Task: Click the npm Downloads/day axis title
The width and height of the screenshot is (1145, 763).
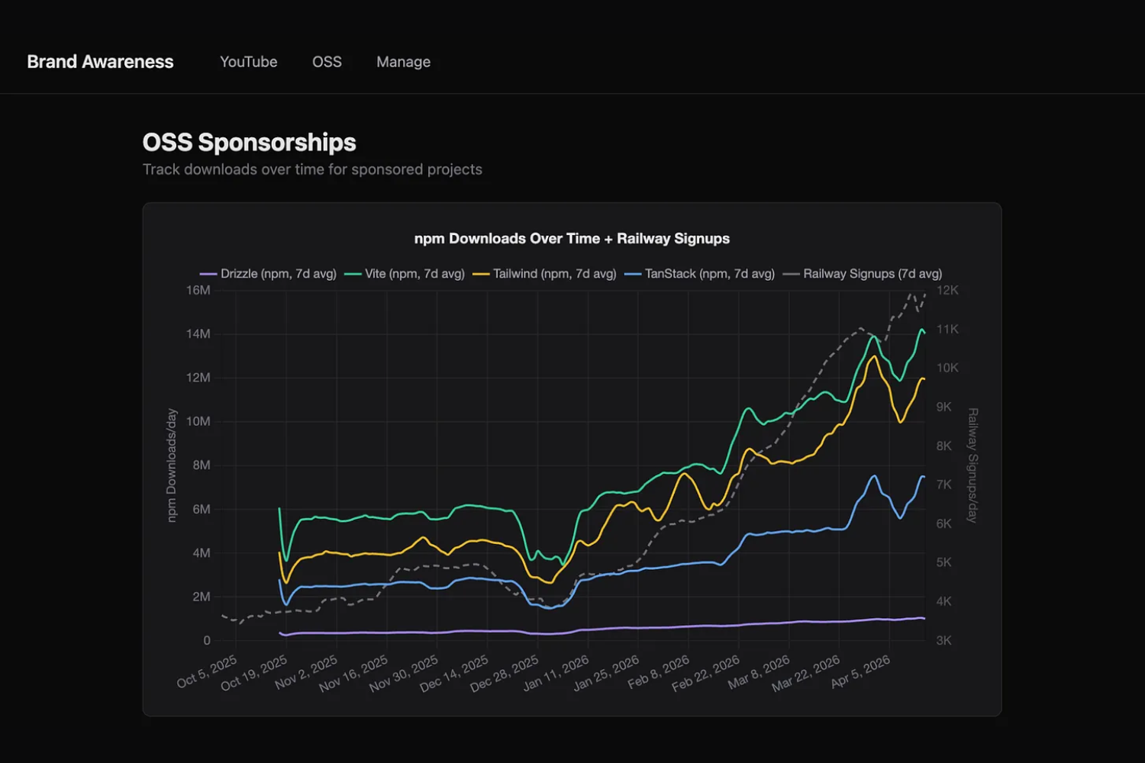Action: click(172, 465)
